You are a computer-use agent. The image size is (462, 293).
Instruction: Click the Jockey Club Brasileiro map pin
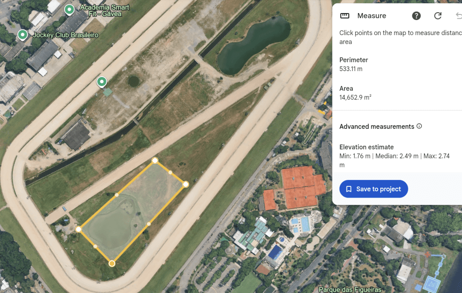click(23, 35)
